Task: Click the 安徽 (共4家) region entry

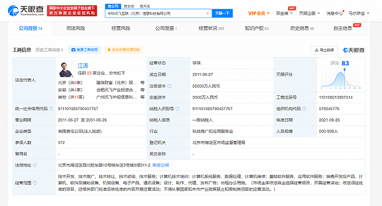Action: pos(70,90)
